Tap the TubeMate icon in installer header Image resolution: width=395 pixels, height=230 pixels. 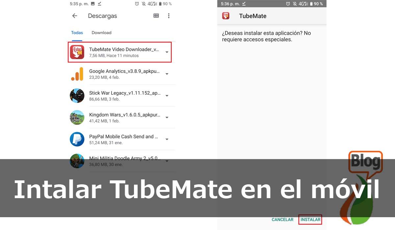pyautogui.click(x=226, y=16)
